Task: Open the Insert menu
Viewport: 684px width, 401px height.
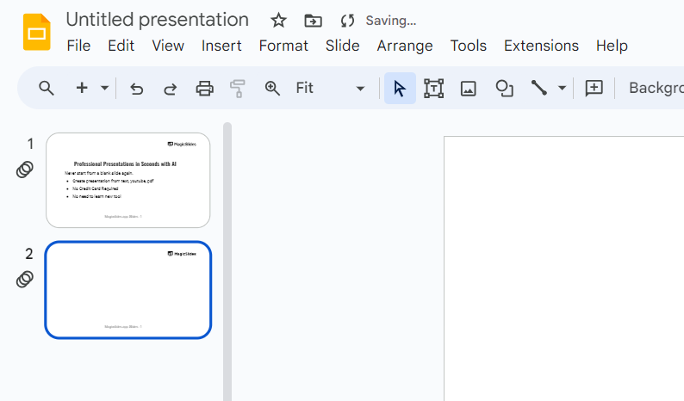Action: (221, 46)
